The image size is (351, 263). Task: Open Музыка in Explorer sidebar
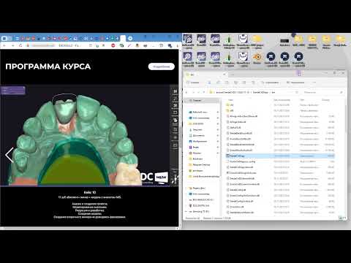pos(197,153)
